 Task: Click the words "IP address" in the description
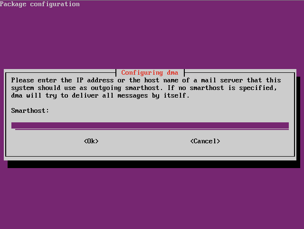point(95,80)
